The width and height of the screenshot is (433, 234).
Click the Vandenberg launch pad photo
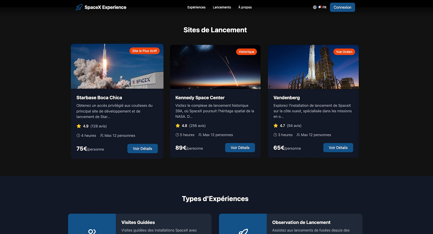click(313, 67)
